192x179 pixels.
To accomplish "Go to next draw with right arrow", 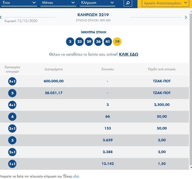I will [186, 17].
